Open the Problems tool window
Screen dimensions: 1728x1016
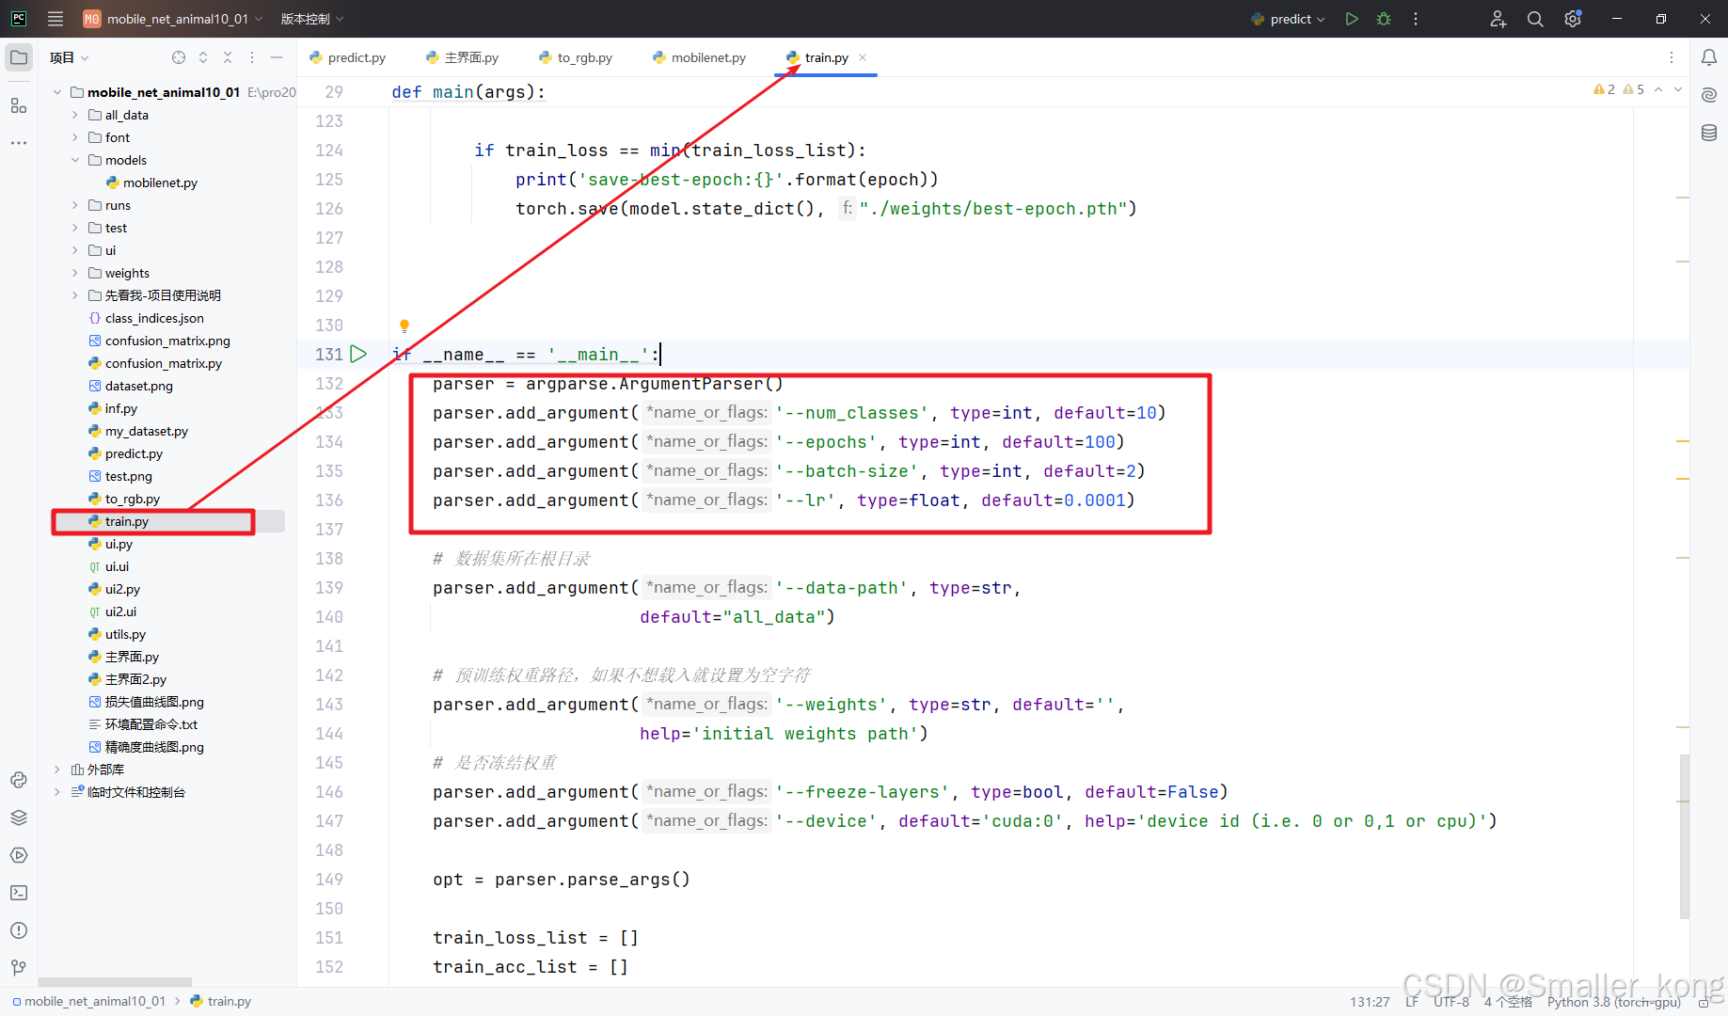click(19, 930)
